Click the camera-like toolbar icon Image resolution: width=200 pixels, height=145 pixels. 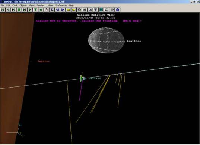pos(85,10)
